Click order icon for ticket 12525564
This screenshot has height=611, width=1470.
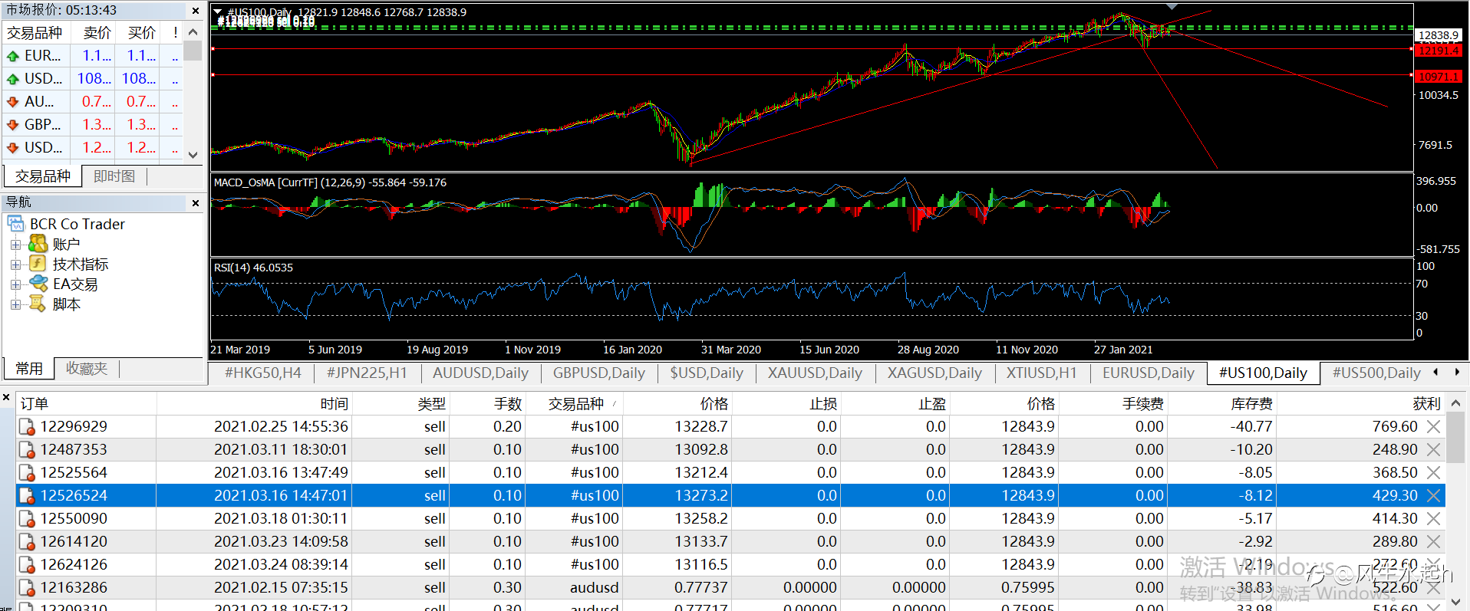click(27, 473)
